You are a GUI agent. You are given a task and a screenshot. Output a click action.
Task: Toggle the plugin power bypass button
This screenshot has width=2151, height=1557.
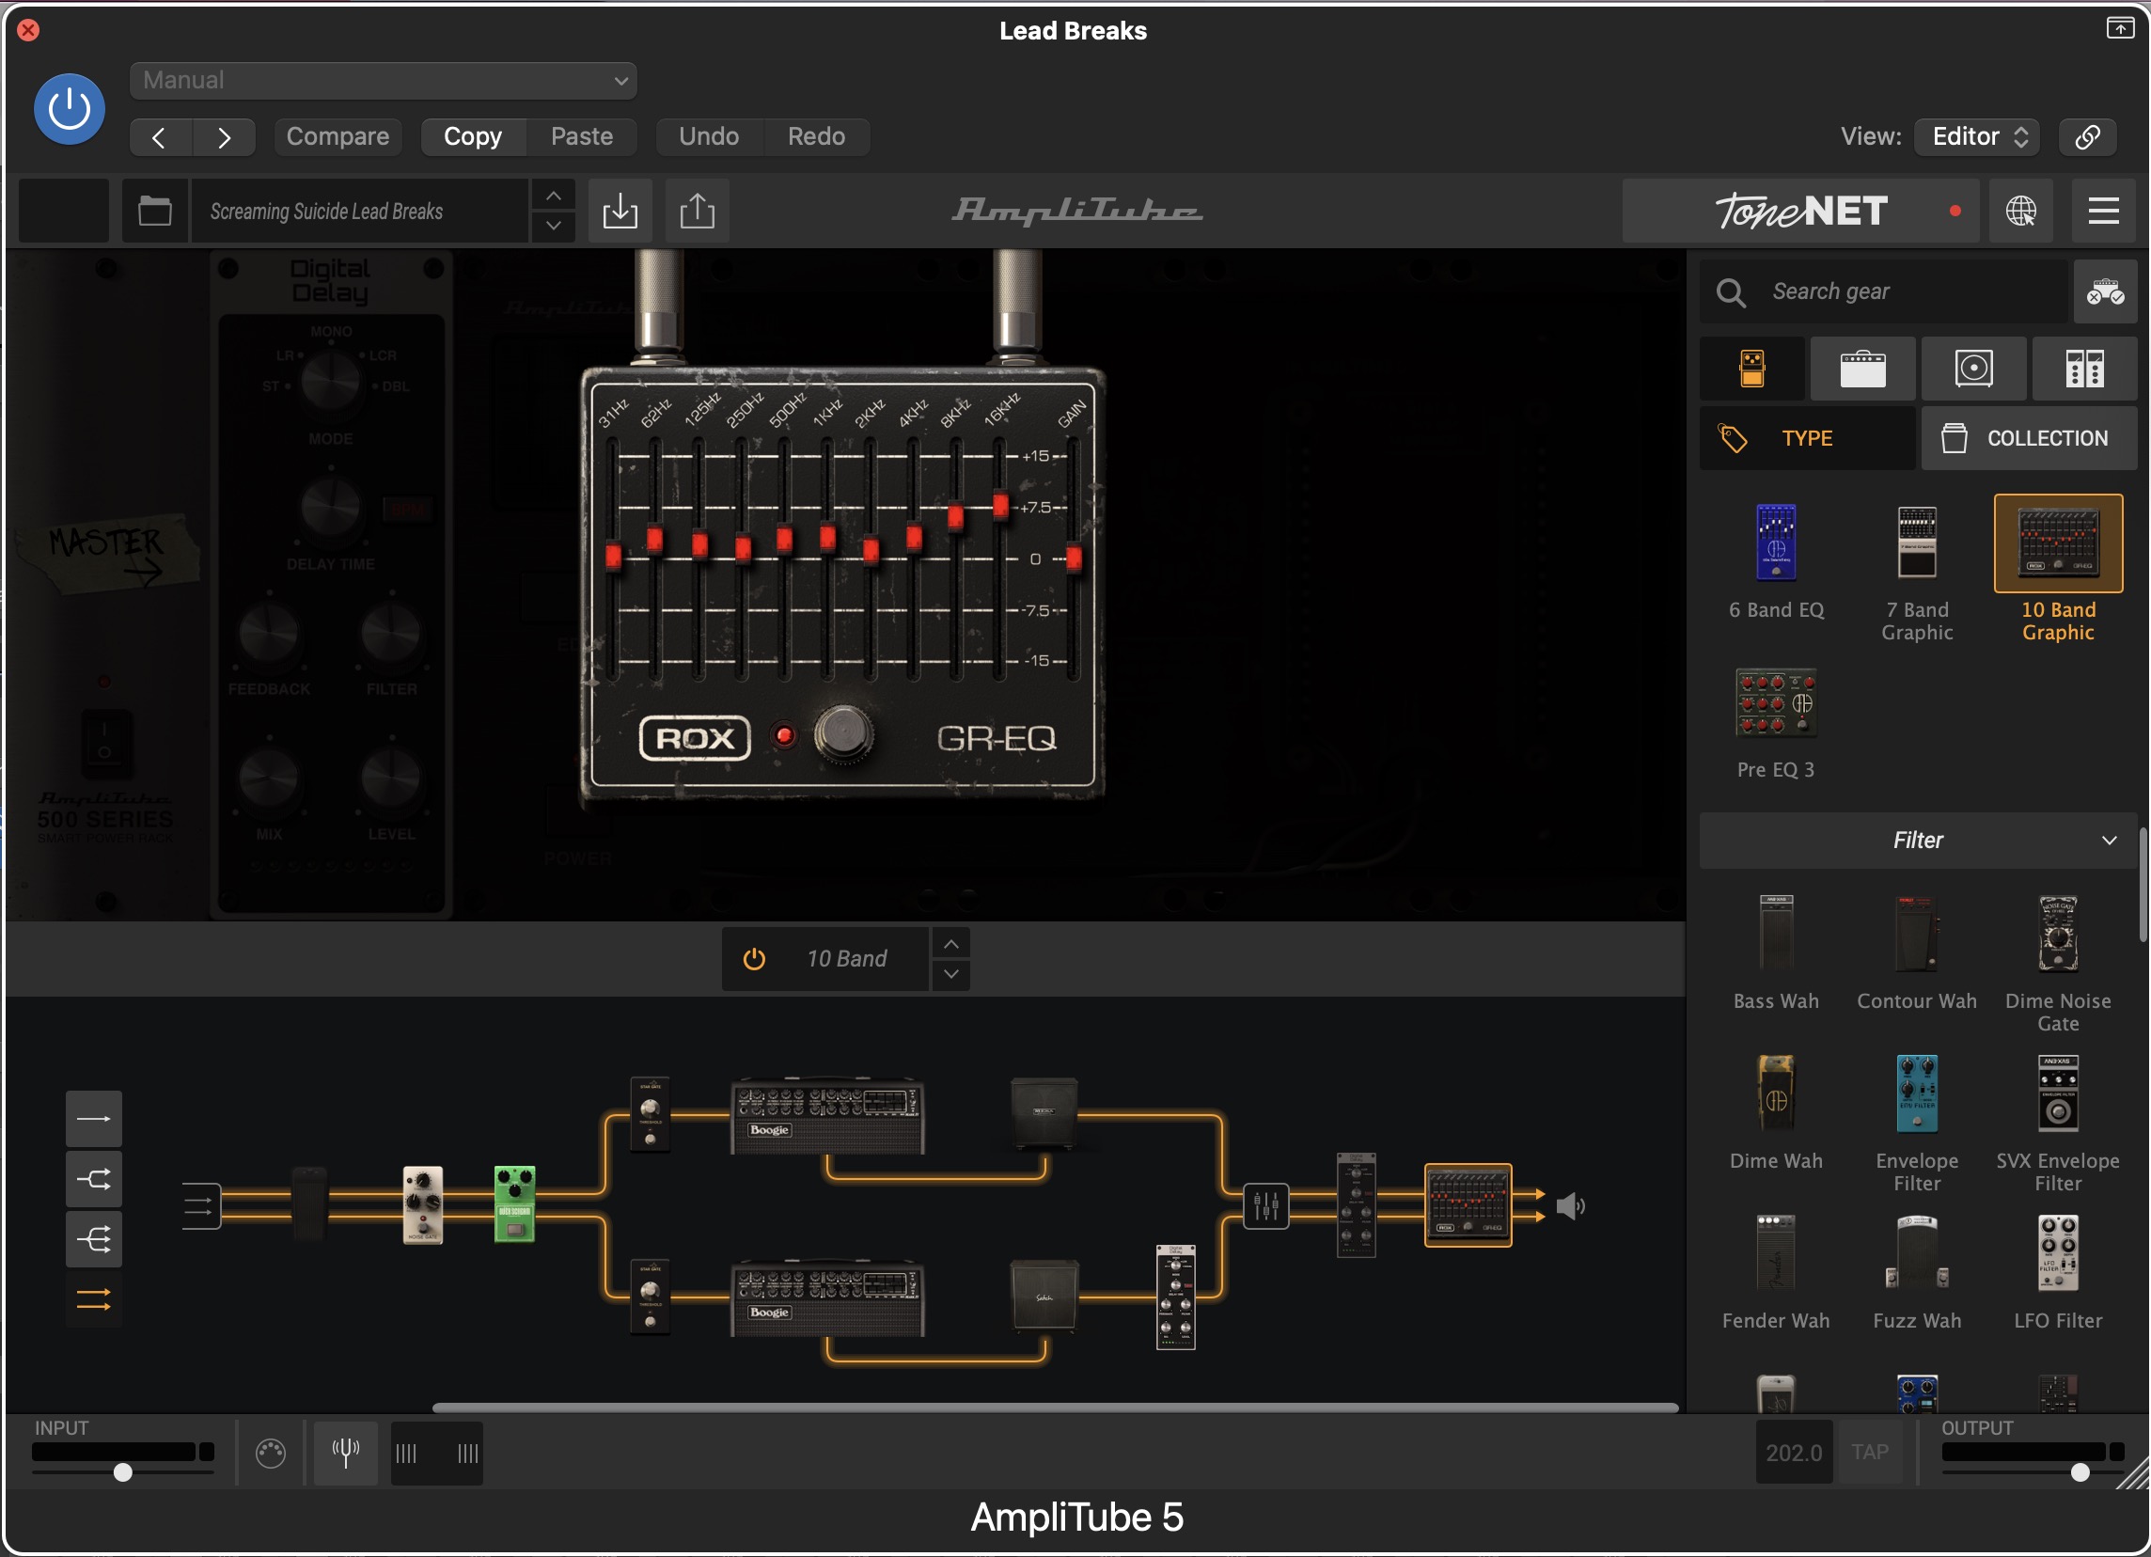pyautogui.click(x=70, y=109)
